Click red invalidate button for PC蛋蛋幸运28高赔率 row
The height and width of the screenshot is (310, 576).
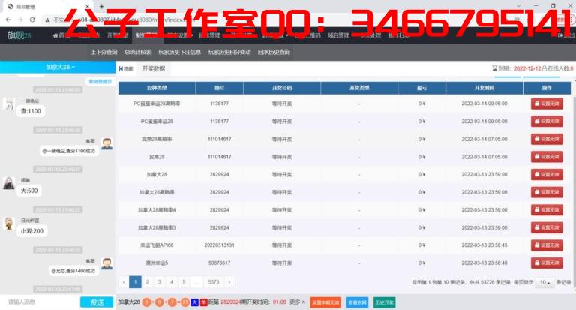click(547, 104)
